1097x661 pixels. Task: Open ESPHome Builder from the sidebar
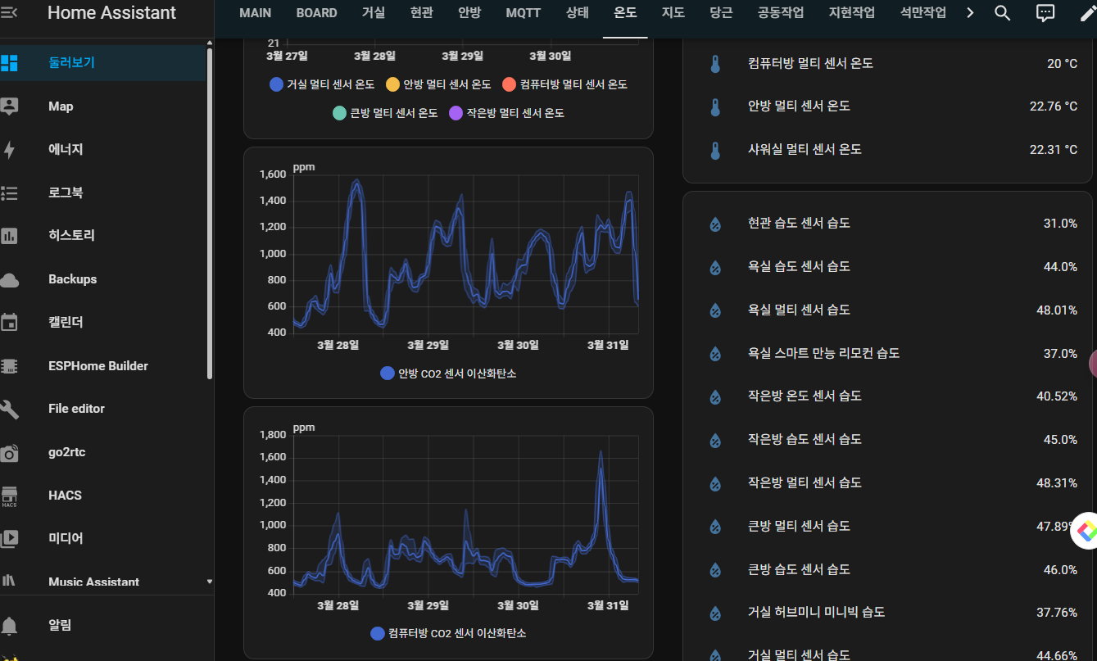103,366
